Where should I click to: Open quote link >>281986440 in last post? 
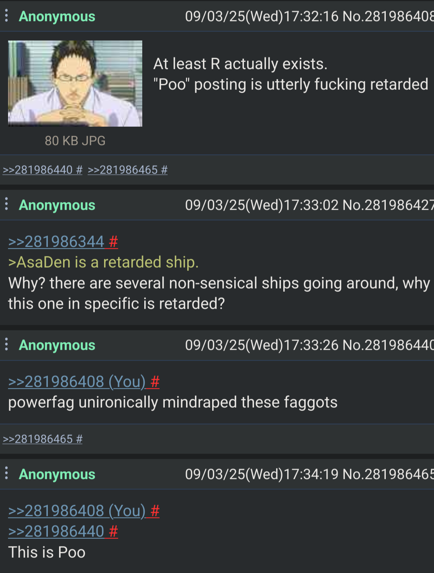pyautogui.click(x=56, y=531)
